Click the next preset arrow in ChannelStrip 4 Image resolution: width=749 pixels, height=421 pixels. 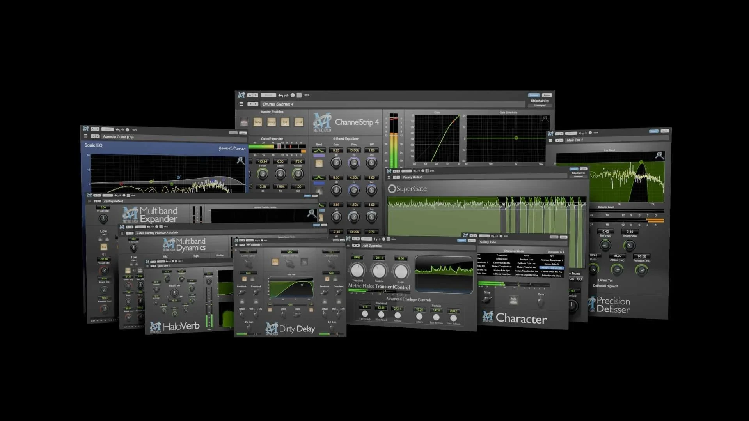[x=256, y=104]
